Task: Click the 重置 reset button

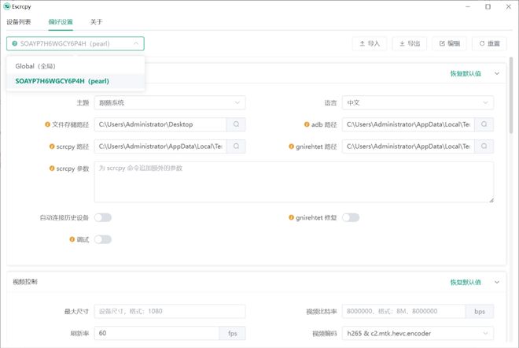Action: pos(489,43)
